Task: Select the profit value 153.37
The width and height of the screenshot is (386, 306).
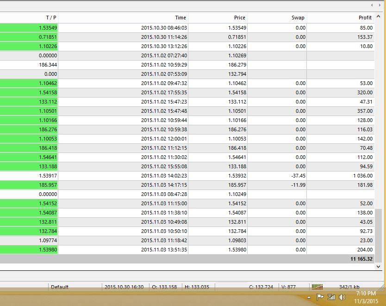Action: pos(365,37)
